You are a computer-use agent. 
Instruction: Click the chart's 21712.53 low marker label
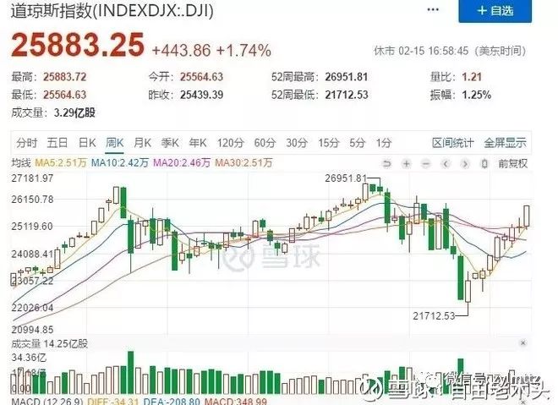pyautogui.click(x=434, y=315)
